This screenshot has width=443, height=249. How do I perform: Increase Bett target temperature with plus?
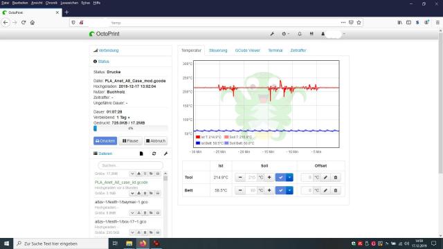click(x=269, y=190)
